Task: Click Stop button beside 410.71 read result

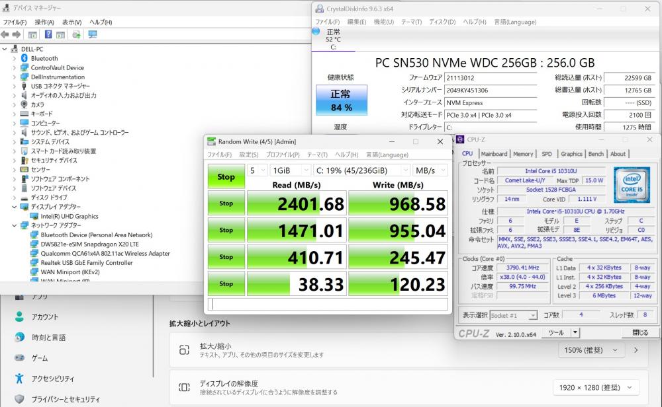Action: [x=226, y=256]
